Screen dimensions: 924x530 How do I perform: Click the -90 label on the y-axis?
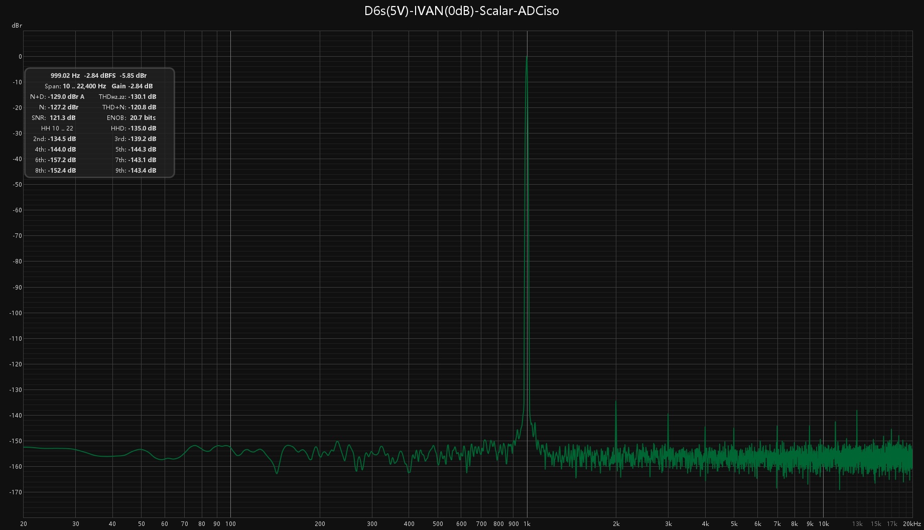18,288
